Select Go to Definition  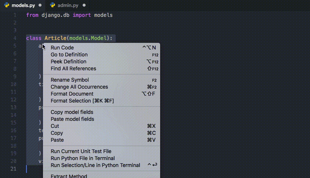pyautogui.click(x=101, y=55)
